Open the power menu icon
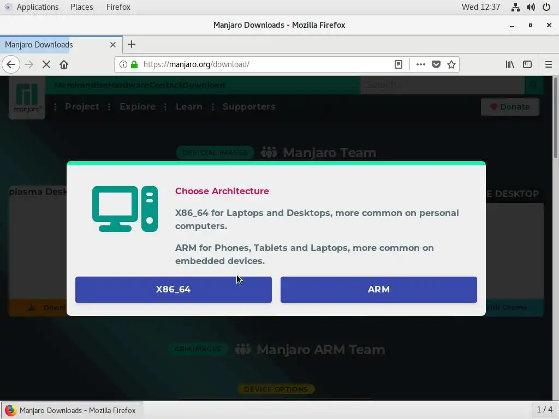Image resolution: width=559 pixels, height=419 pixels. 546,7
